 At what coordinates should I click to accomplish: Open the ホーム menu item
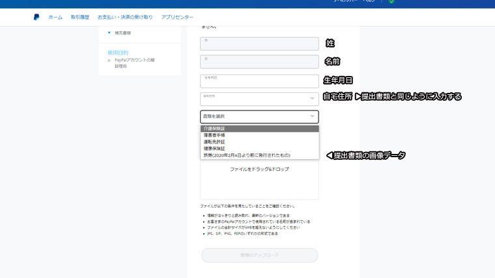pyautogui.click(x=55, y=17)
